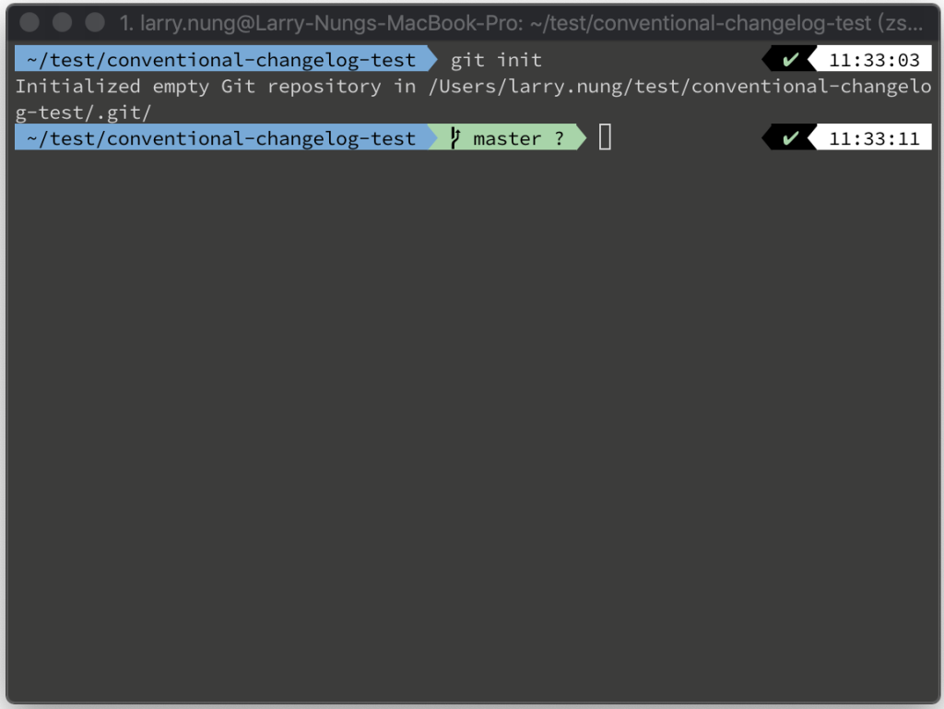Click the empty terminal area below the prompt

point(472,421)
